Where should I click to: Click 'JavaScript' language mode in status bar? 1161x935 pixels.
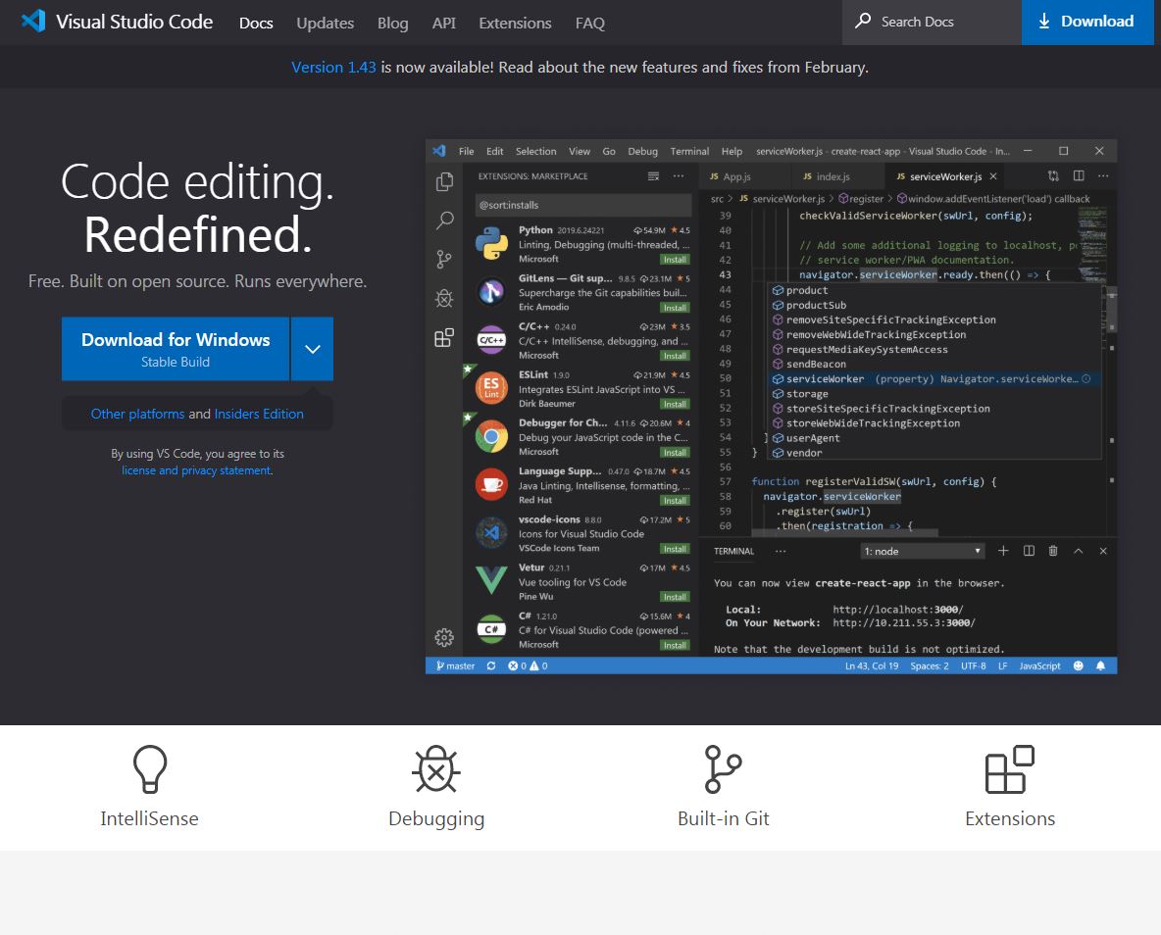1039,665
